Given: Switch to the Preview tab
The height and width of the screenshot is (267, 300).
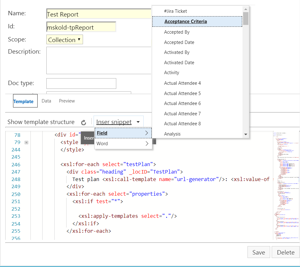Looking at the screenshot, I should (67, 101).
